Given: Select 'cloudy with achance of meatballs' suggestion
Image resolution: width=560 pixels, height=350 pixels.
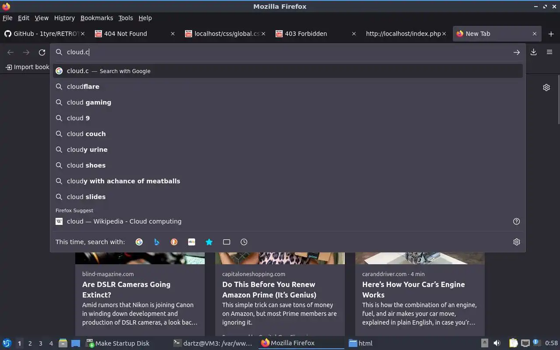Looking at the screenshot, I should (288, 181).
